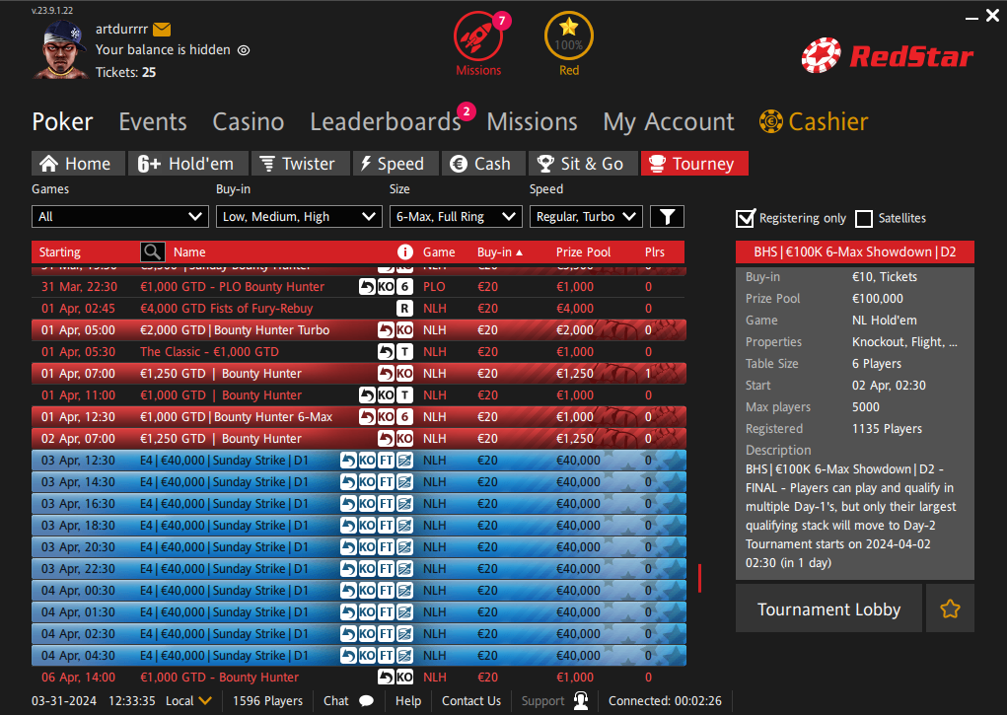Open the Tournament Lobby
This screenshot has width=1007, height=715.
point(828,608)
